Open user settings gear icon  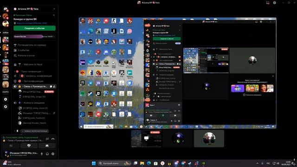click(53, 154)
